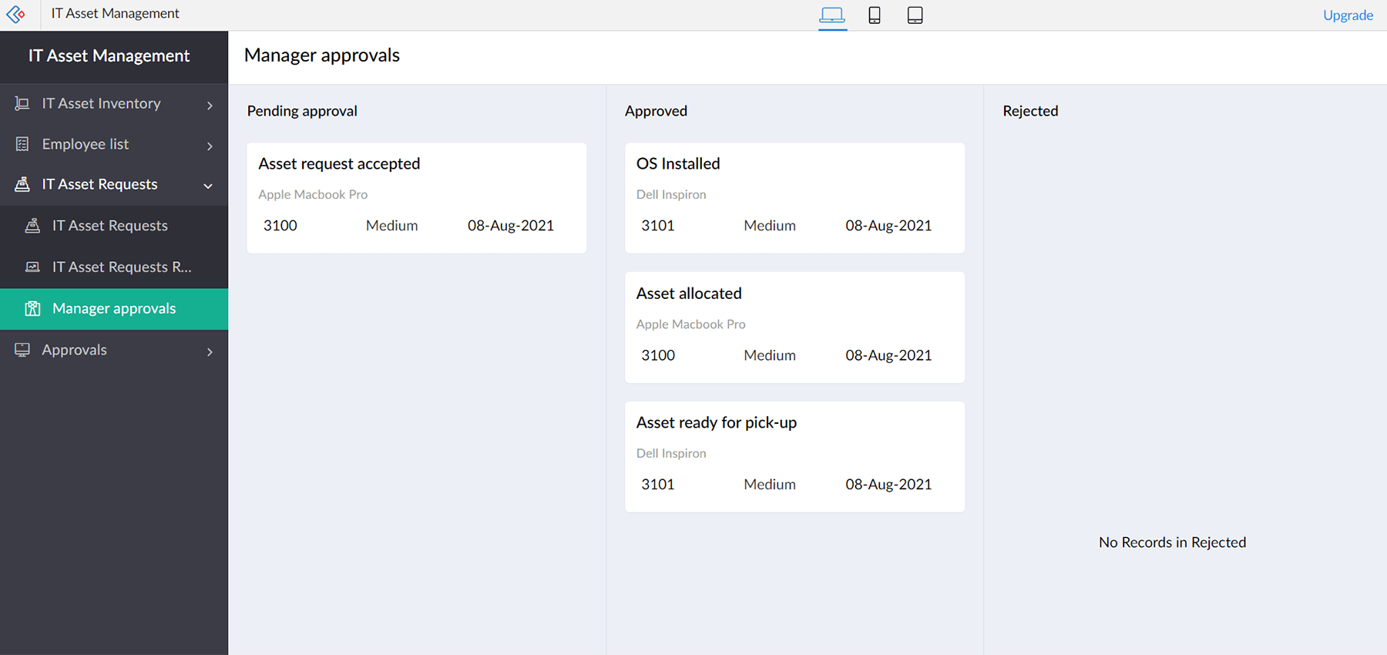Select Manager approvals menu item
1387x655 pixels.
114,309
